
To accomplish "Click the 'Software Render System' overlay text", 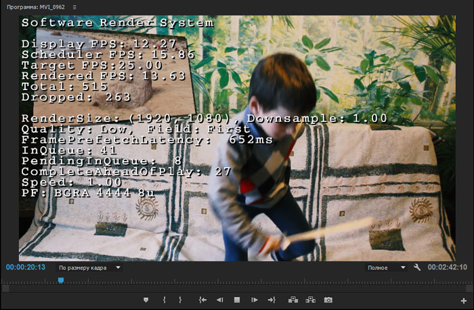I will pos(118,23).
